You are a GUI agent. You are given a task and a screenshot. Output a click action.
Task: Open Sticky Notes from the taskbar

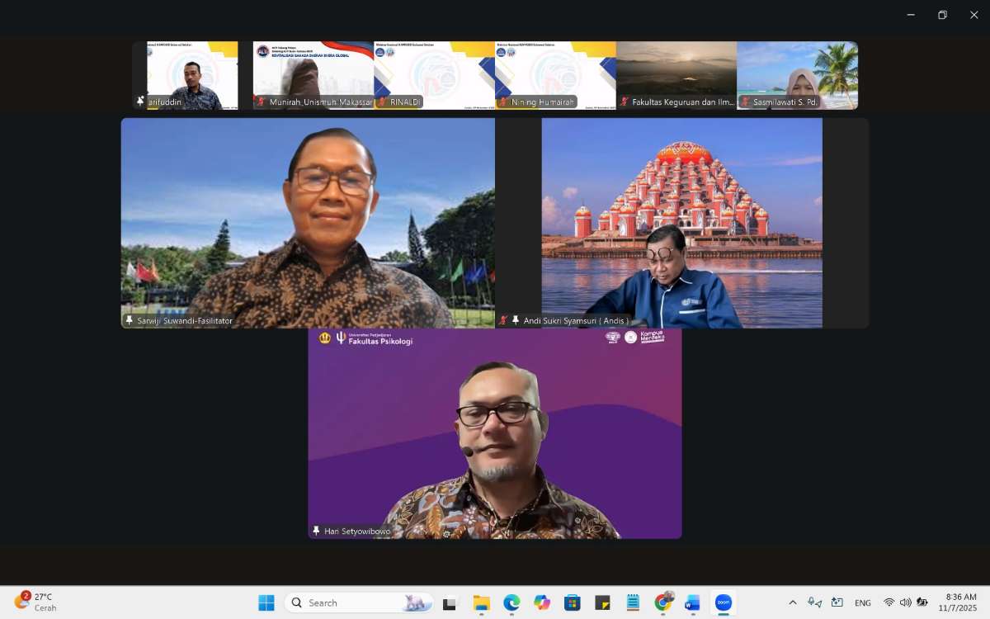(x=602, y=602)
